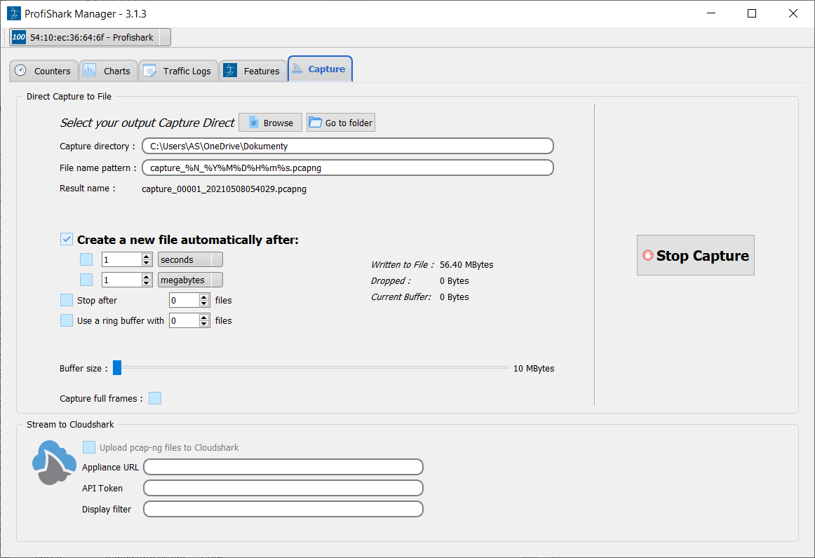Toggle Capture full frames checkbox
The height and width of the screenshot is (558, 815).
tap(155, 398)
